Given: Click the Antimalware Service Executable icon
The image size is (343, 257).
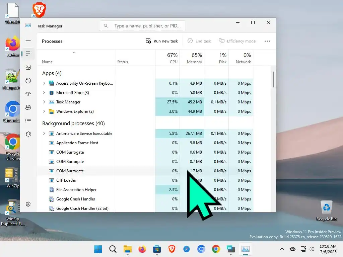Looking at the screenshot, I should tap(51, 134).
